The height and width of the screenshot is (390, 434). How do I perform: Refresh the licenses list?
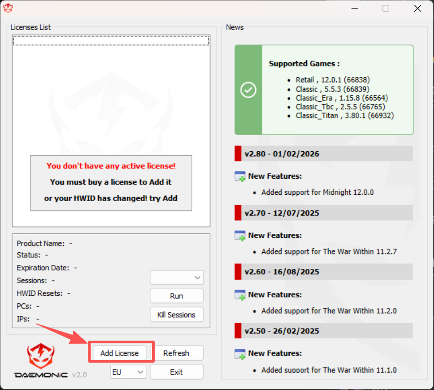(x=176, y=353)
